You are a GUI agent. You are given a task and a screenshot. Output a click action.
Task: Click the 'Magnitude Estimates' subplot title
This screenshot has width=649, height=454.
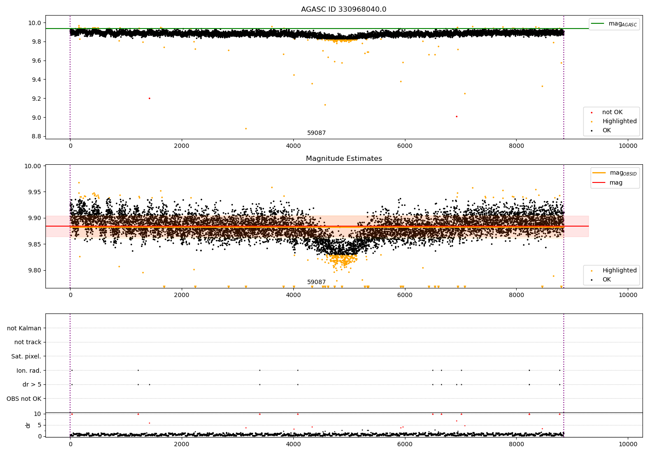coord(344,159)
